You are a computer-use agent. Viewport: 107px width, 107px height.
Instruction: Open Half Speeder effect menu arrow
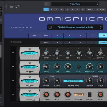pyautogui.click(x=29, y=91)
